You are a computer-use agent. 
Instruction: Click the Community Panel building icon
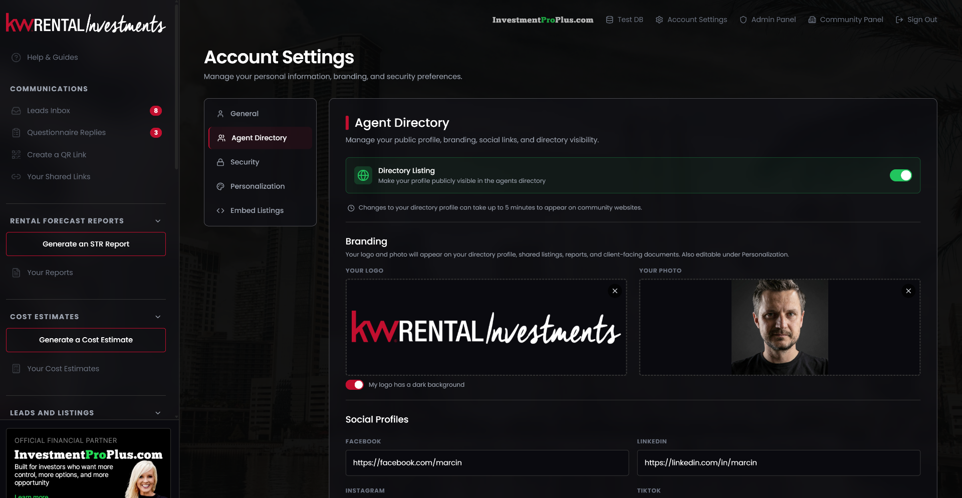812,20
